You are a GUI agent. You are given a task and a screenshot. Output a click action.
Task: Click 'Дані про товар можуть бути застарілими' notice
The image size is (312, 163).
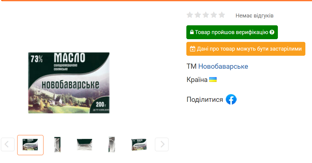(246, 49)
